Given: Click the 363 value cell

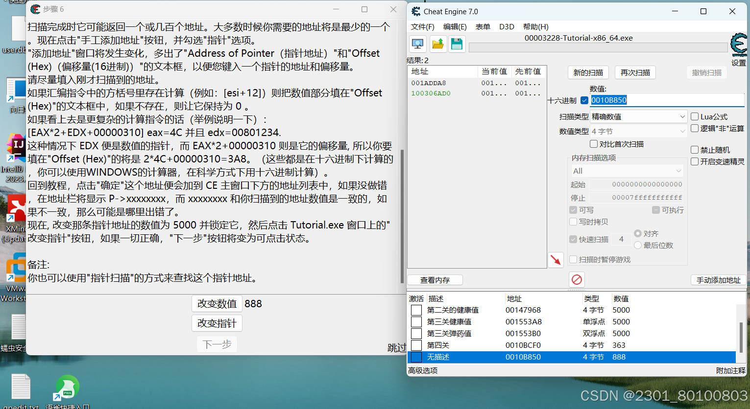Looking at the screenshot, I should click(x=619, y=345).
